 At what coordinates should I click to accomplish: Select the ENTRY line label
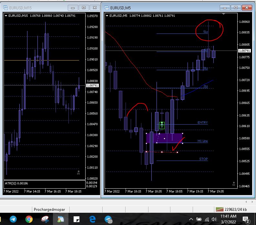(203, 123)
